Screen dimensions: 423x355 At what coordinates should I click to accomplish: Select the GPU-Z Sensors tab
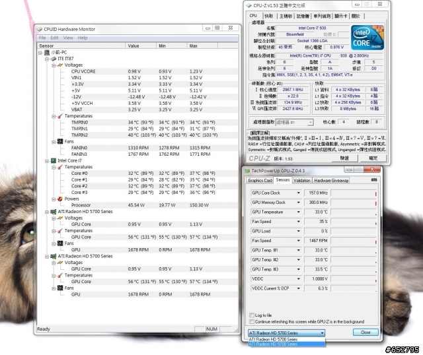283,180
